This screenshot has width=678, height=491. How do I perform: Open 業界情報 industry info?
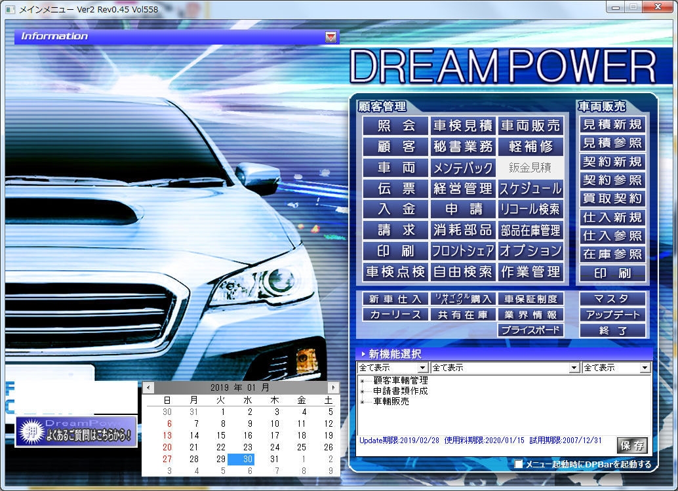tap(530, 315)
